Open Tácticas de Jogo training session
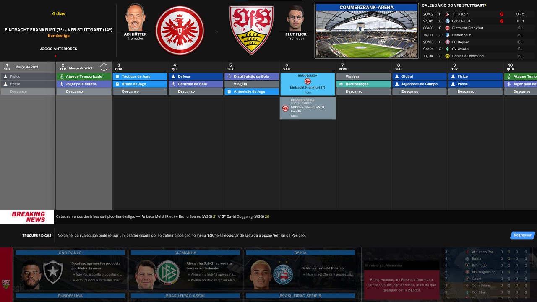The image size is (537, 302). click(140, 76)
